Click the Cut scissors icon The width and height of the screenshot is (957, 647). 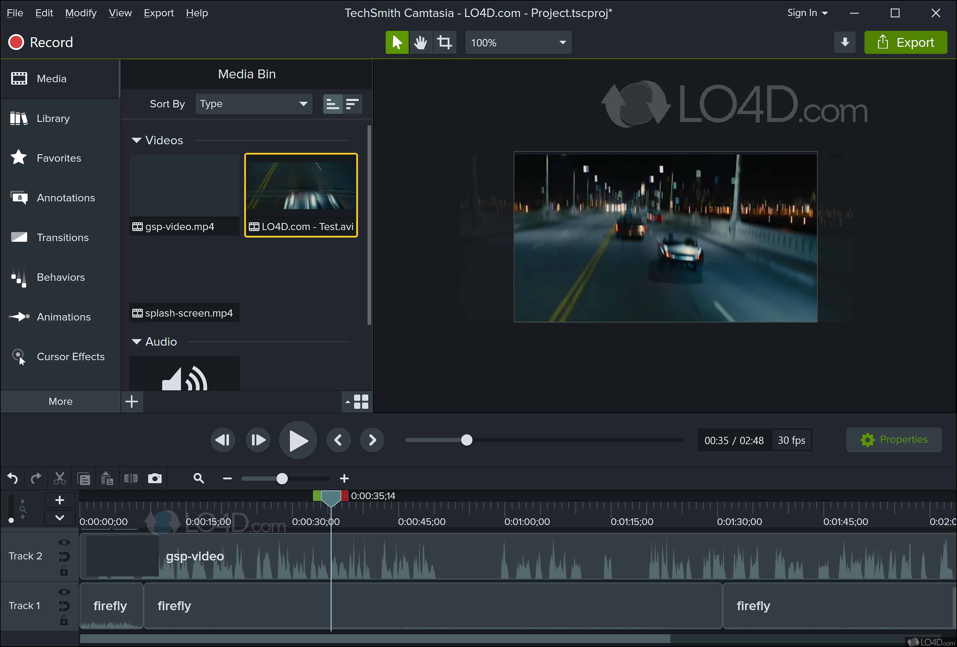[x=60, y=478]
